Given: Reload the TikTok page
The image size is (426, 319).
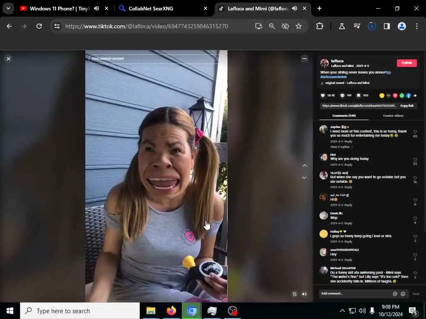Looking at the screenshot, I should [39, 26].
